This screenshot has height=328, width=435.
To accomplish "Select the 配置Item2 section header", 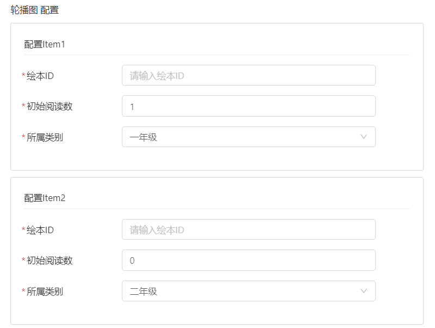I will pos(45,198).
